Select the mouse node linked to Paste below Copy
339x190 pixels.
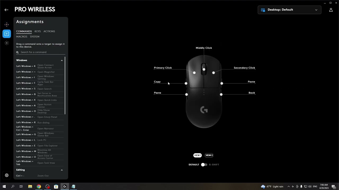pyautogui.click(x=186, y=94)
